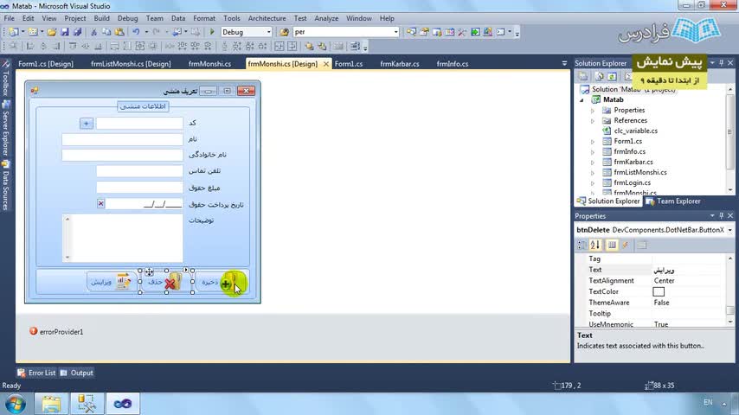Select the ویرایش edit button on form
Screen dimensions: 739x415
(x=112, y=282)
